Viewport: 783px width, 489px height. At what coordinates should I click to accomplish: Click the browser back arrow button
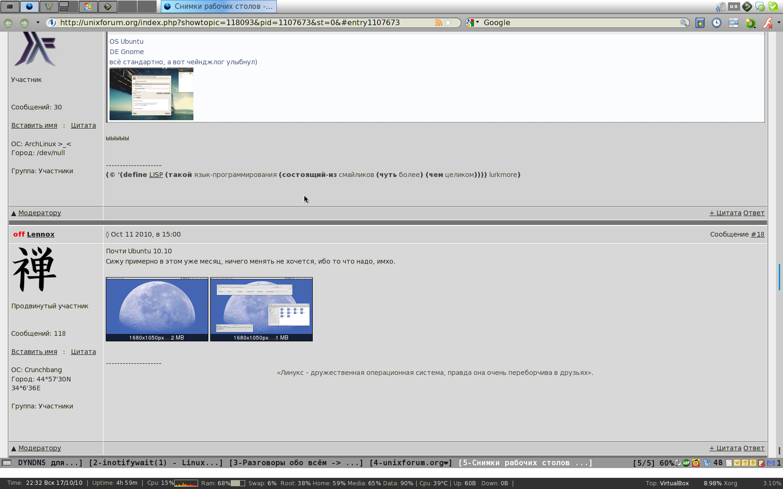click(8, 23)
